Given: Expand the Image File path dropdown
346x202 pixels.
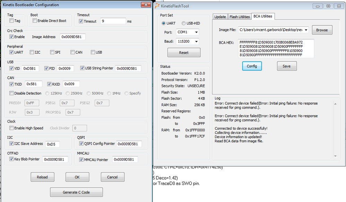Looking at the screenshot, I should [306, 30].
